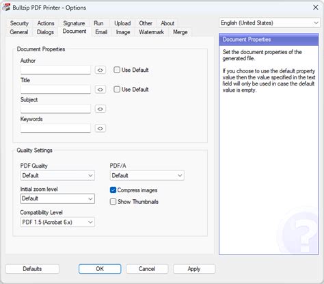Open the Compatibility Level dropdown

pos(57,222)
